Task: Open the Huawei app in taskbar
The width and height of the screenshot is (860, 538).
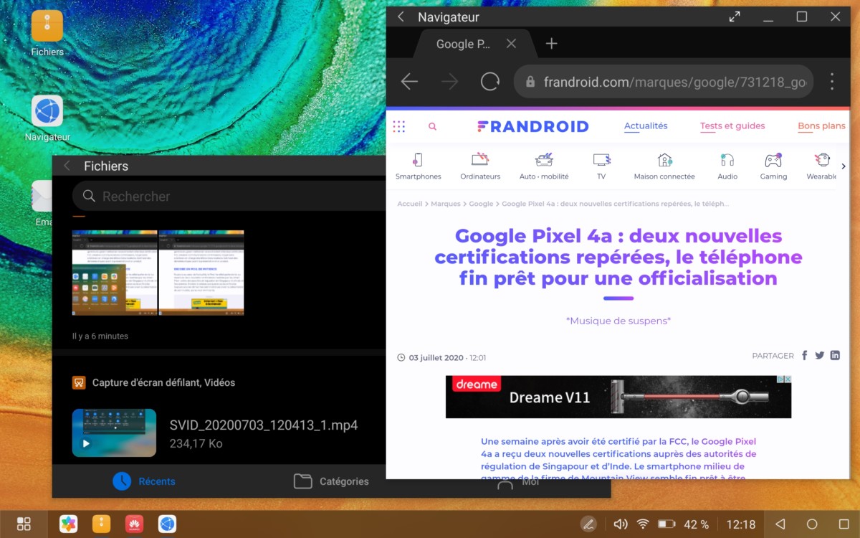Action: coord(135,524)
